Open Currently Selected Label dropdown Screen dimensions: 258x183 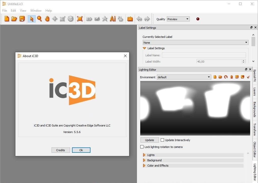[196, 43]
